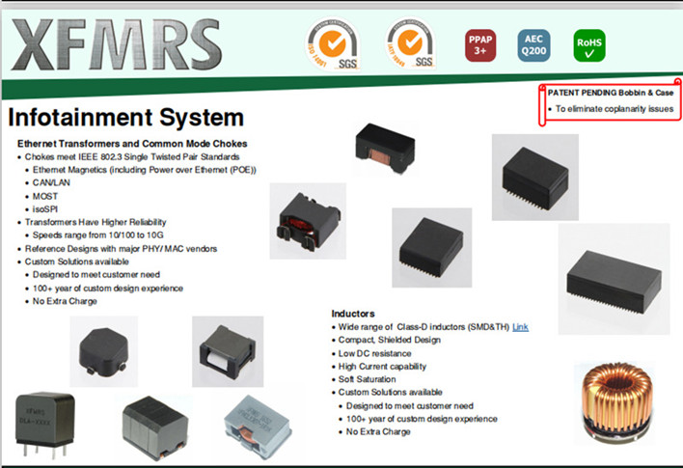Click the green RoHS checkmark badge
683x468 pixels.
pyautogui.click(x=587, y=43)
